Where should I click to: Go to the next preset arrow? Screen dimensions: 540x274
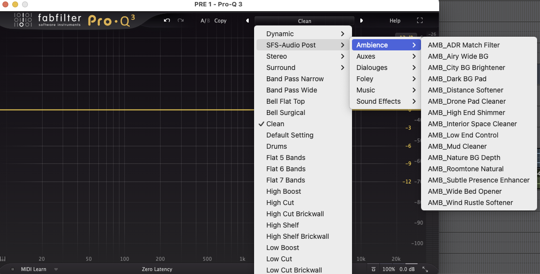(362, 21)
